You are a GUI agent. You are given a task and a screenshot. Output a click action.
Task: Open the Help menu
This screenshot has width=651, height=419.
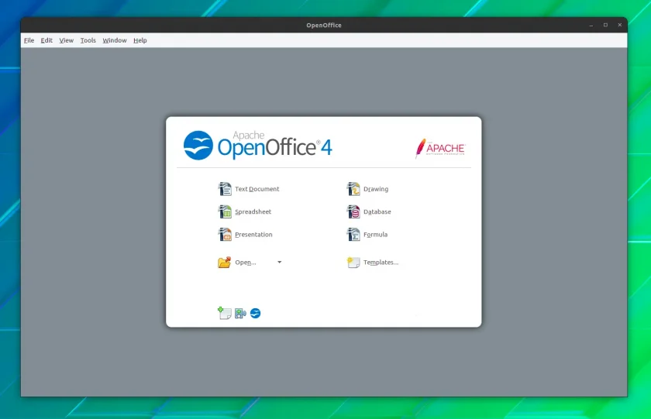pyautogui.click(x=140, y=40)
